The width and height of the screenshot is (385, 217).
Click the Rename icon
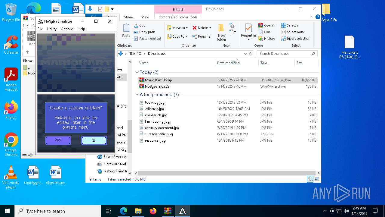pyautogui.click(x=195, y=36)
